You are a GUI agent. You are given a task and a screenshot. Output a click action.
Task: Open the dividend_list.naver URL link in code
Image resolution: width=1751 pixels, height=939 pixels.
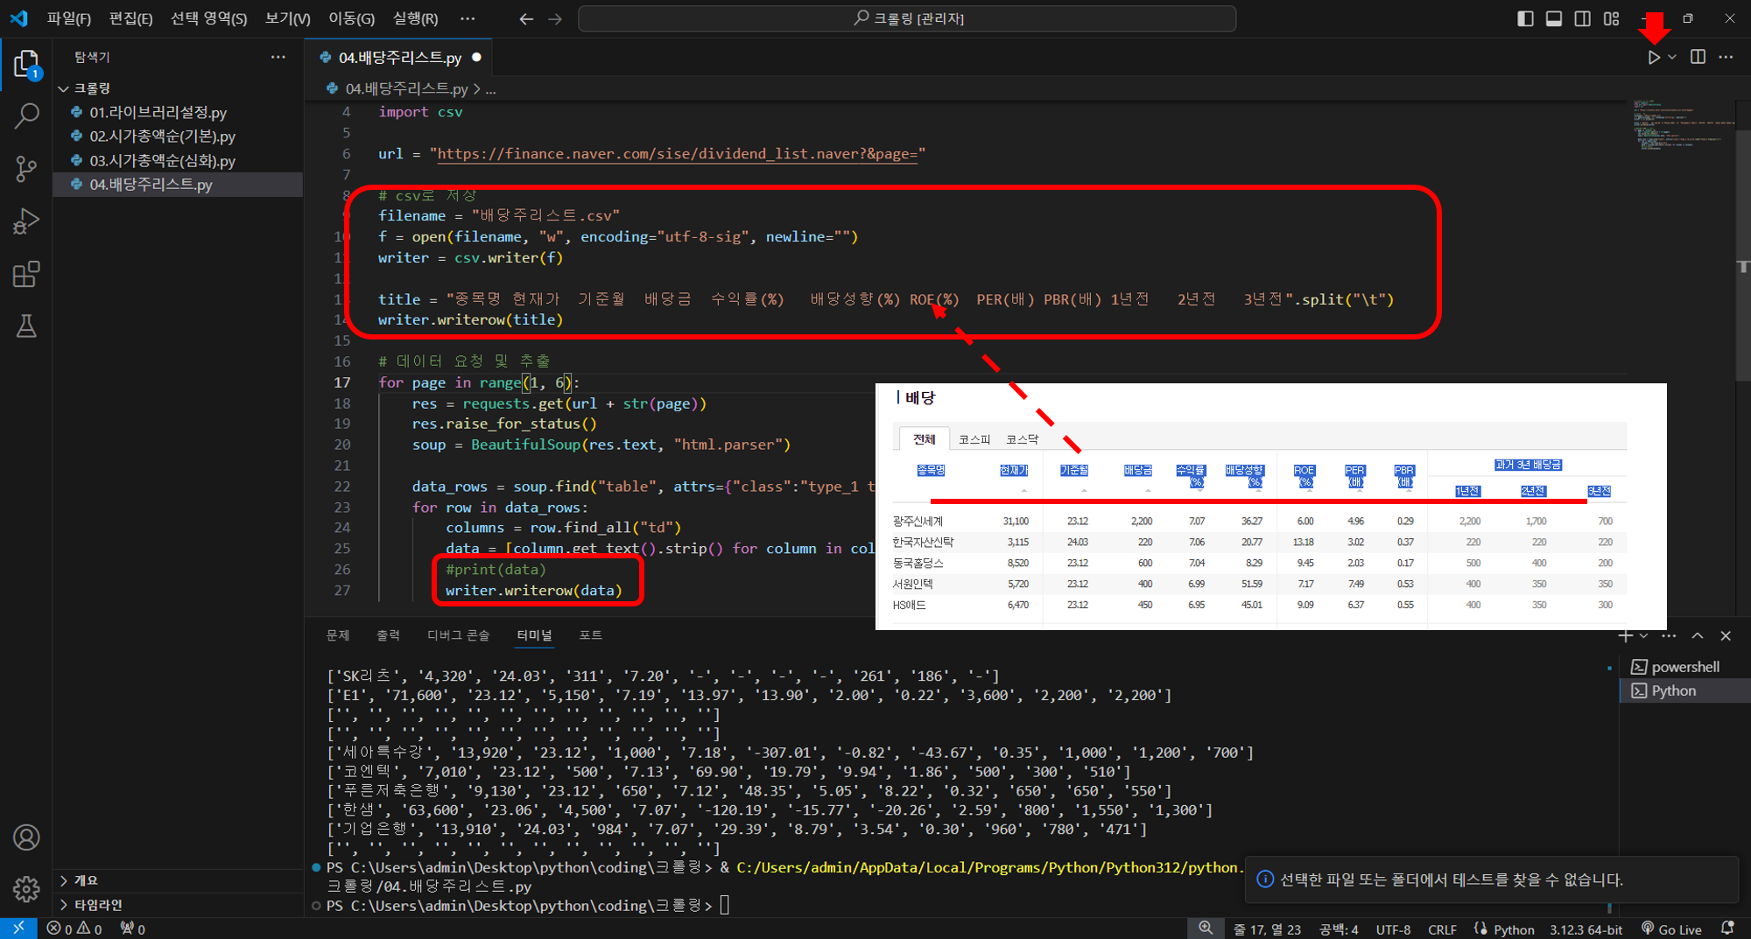pos(678,154)
